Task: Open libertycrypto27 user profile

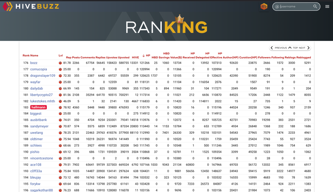Action: pos(41,95)
